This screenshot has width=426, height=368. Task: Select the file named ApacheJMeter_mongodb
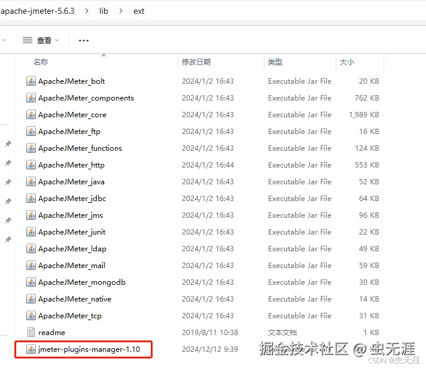tap(82, 282)
